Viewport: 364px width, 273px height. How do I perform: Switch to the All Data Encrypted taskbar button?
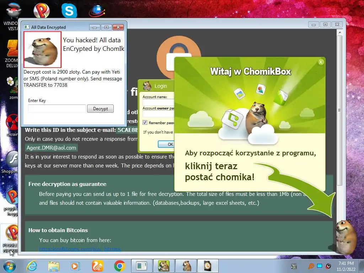coord(141,266)
